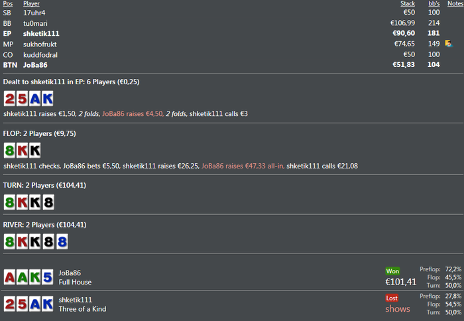Select the black K card on the flop row
Viewport: 464px width, 321px height.
click(34, 149)
